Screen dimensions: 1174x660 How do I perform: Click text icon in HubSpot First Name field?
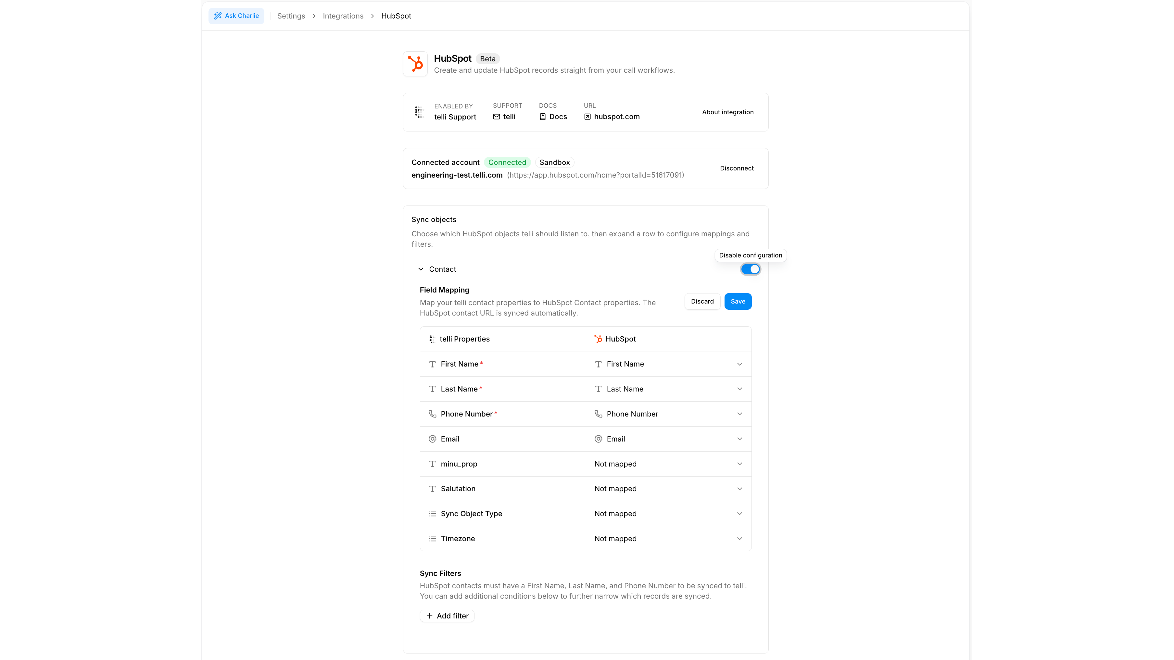point(599,364)
